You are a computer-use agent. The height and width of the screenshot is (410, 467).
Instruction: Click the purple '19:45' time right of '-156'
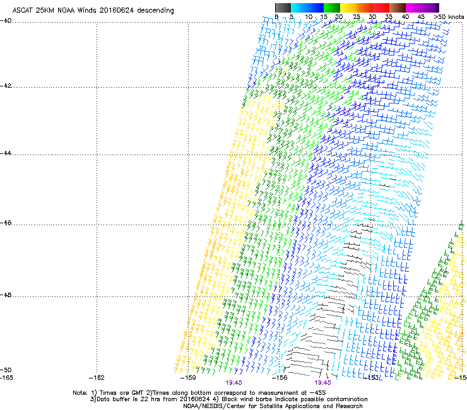coord(323,383)
